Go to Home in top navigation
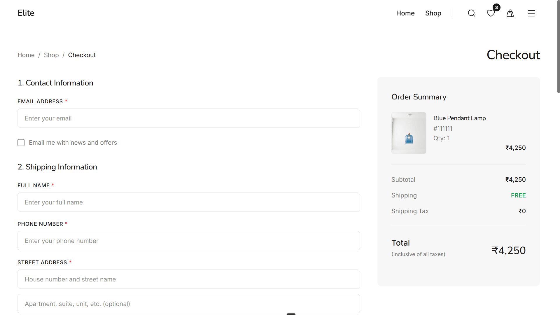This screenshot has height=315, width=560. (x=405, y=13)
